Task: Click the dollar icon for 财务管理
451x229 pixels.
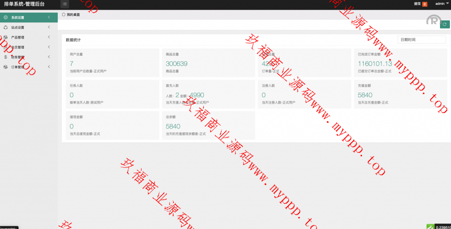Action: 5,57
